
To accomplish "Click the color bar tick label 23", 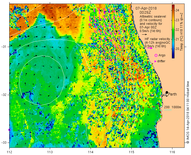I will (177, 20).
